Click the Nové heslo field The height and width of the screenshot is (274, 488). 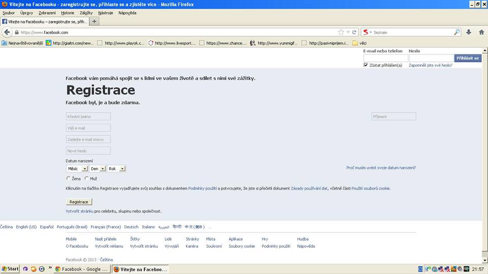tap(88, 150)
